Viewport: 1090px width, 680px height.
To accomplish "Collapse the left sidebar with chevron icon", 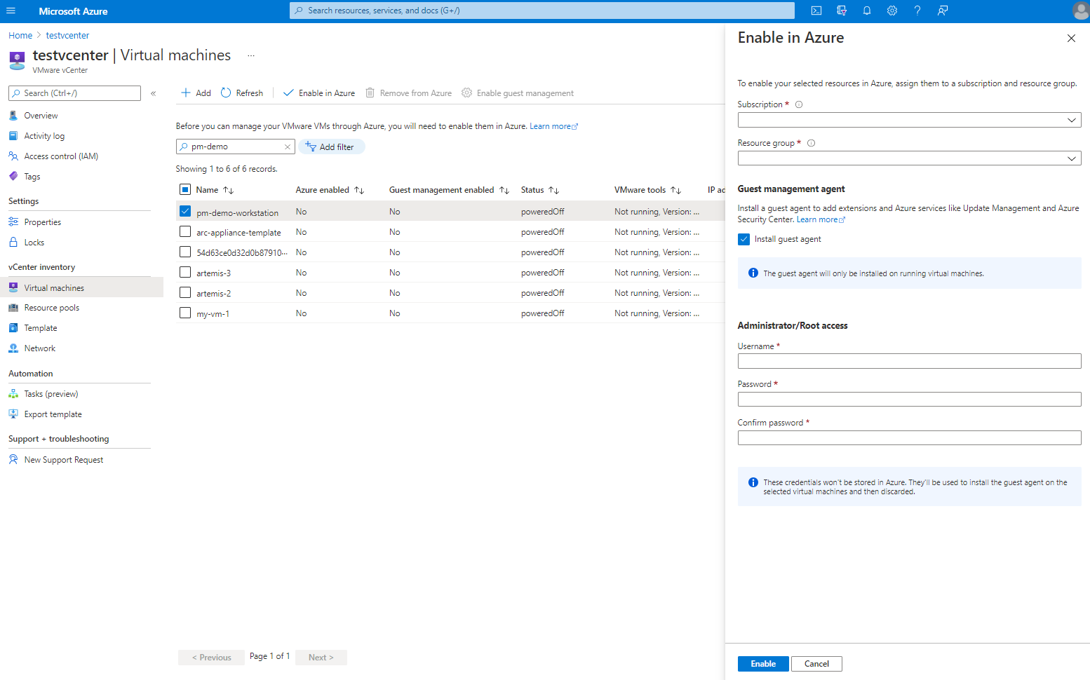I will point(153,93).
